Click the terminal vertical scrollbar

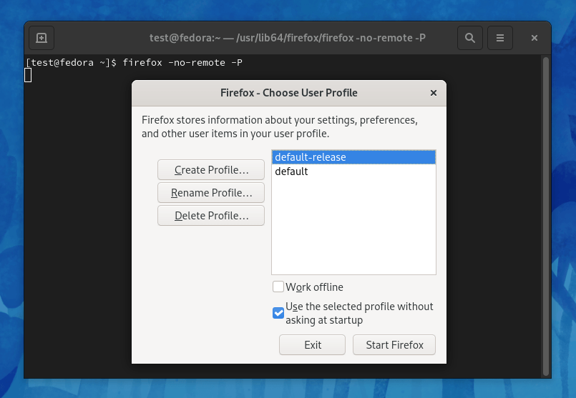pos(546,217)
